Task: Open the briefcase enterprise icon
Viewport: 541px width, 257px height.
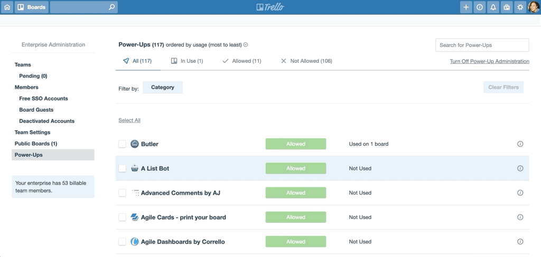Action: coord(507,7)
